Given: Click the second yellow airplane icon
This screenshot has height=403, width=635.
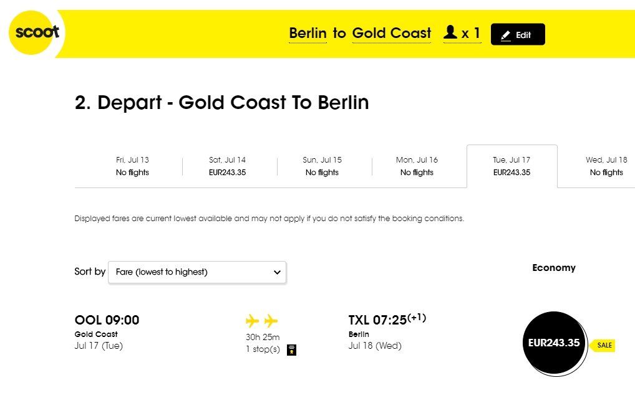Looking at the screenshot, I should [x=271, y=321].
